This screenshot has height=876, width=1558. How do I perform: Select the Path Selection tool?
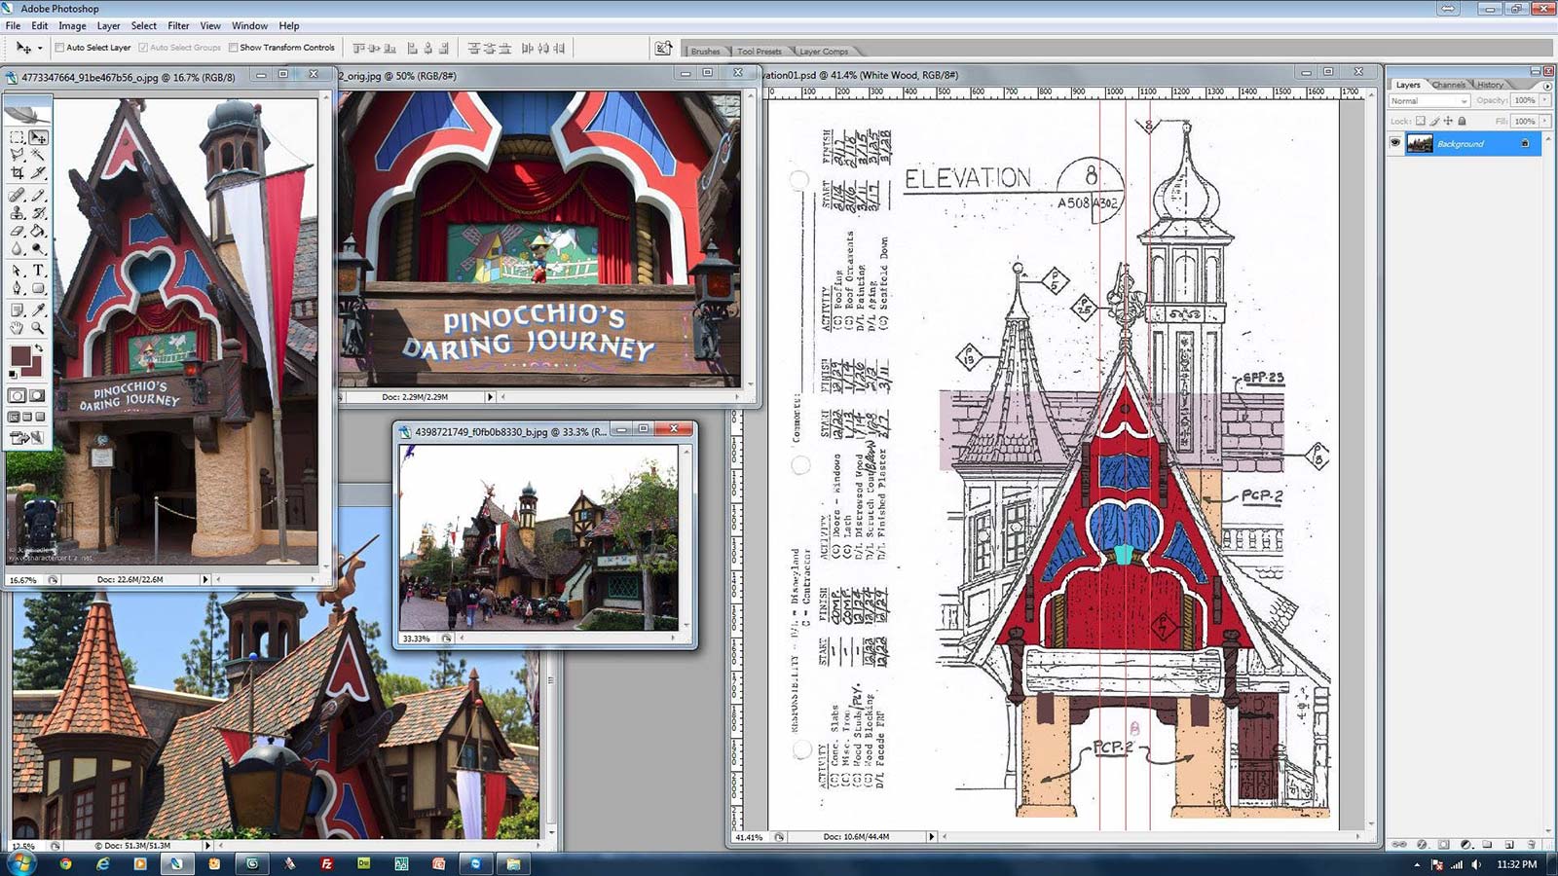(18, 271)
